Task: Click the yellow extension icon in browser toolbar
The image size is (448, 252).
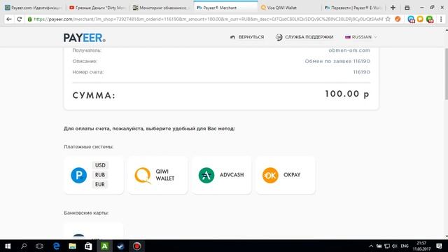Action: [x=420, y=19]
